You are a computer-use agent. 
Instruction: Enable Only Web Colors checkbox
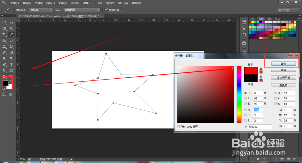pos(178,126)
